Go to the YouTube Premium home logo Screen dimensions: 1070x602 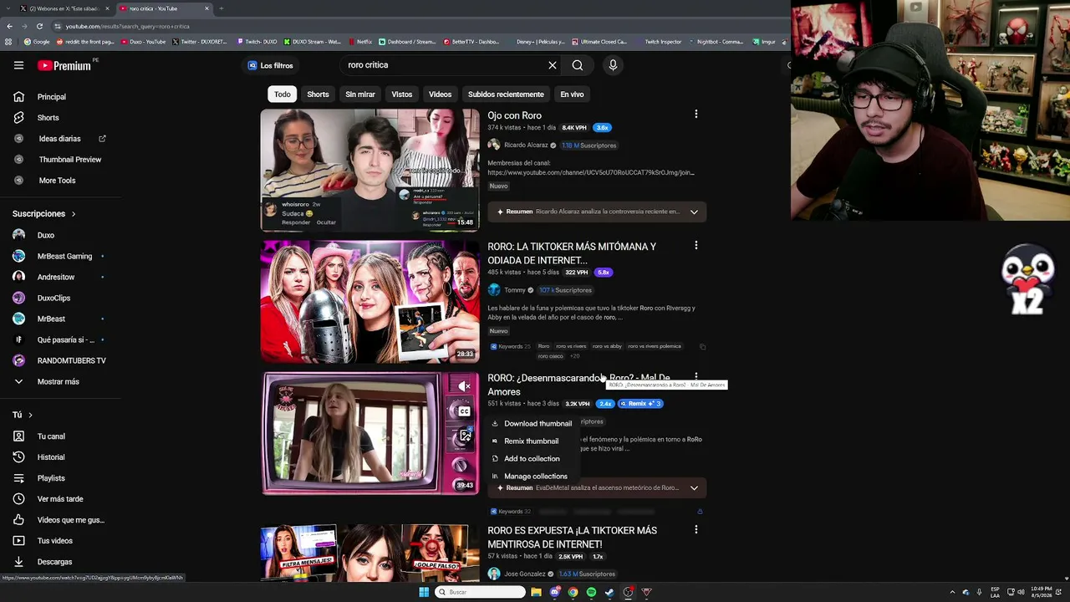point(64,65)
